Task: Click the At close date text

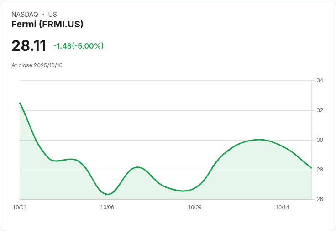Action: [x=37, y=65]
